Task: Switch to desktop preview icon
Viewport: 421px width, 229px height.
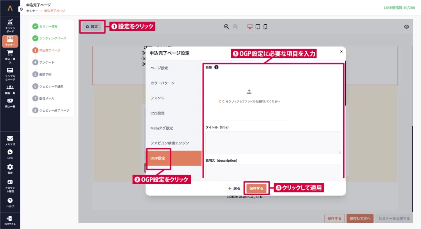Action: (250, 27)
